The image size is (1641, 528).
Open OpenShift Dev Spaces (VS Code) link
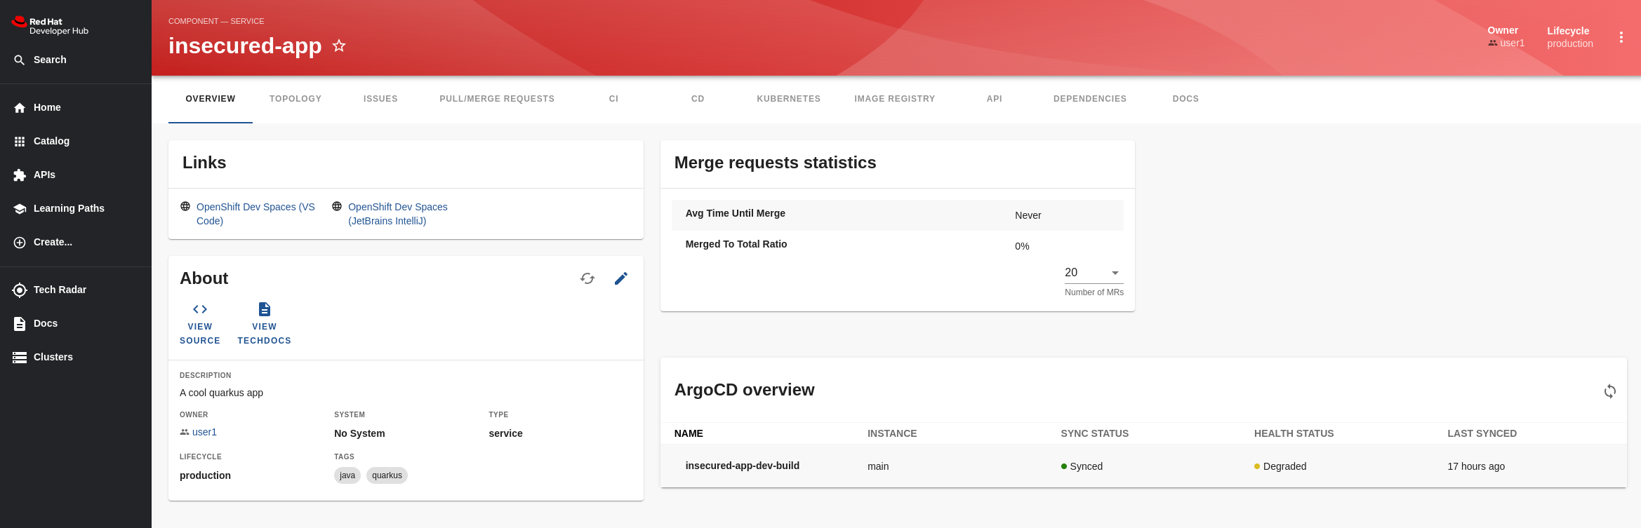tap(255, 214)
